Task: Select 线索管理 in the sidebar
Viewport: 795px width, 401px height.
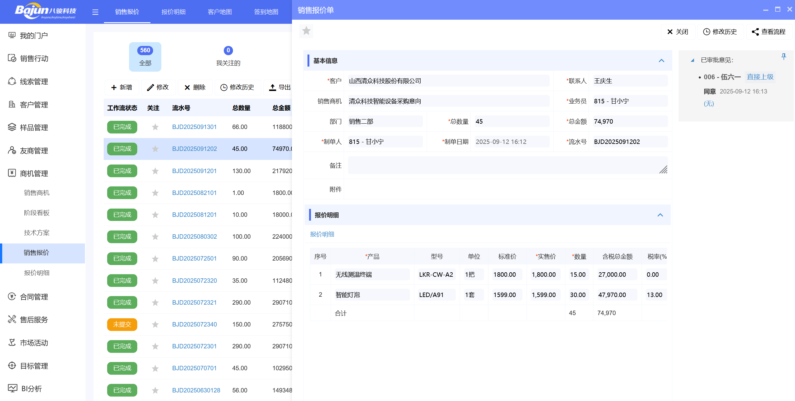Action: (34, 81)
